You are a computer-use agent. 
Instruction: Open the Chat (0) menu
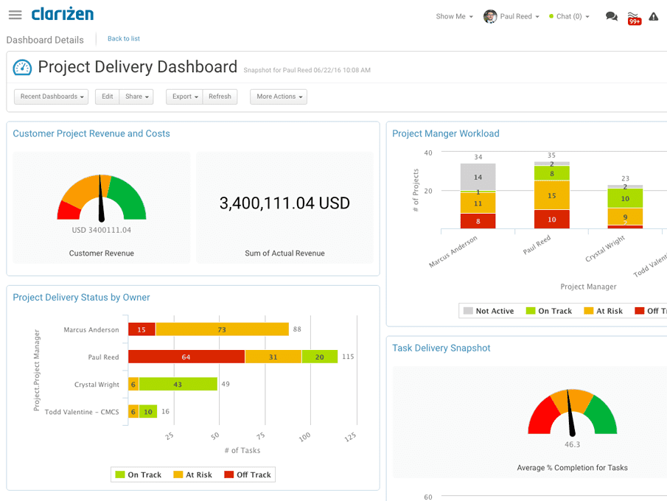tap(568, 16)
